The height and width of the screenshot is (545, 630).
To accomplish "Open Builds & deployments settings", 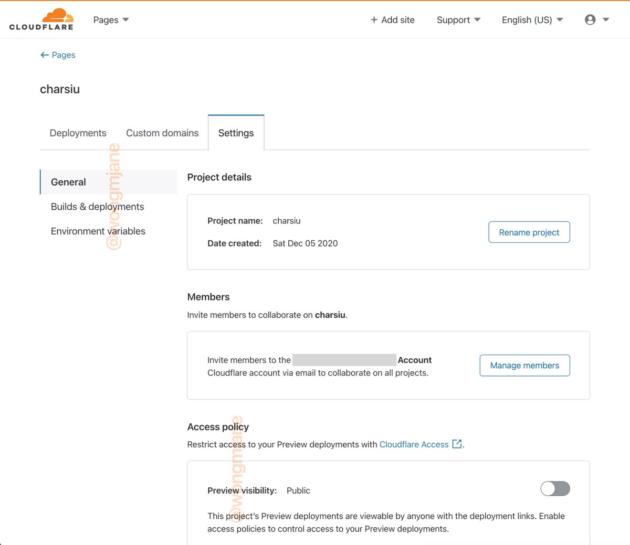I will click(98, 207).
